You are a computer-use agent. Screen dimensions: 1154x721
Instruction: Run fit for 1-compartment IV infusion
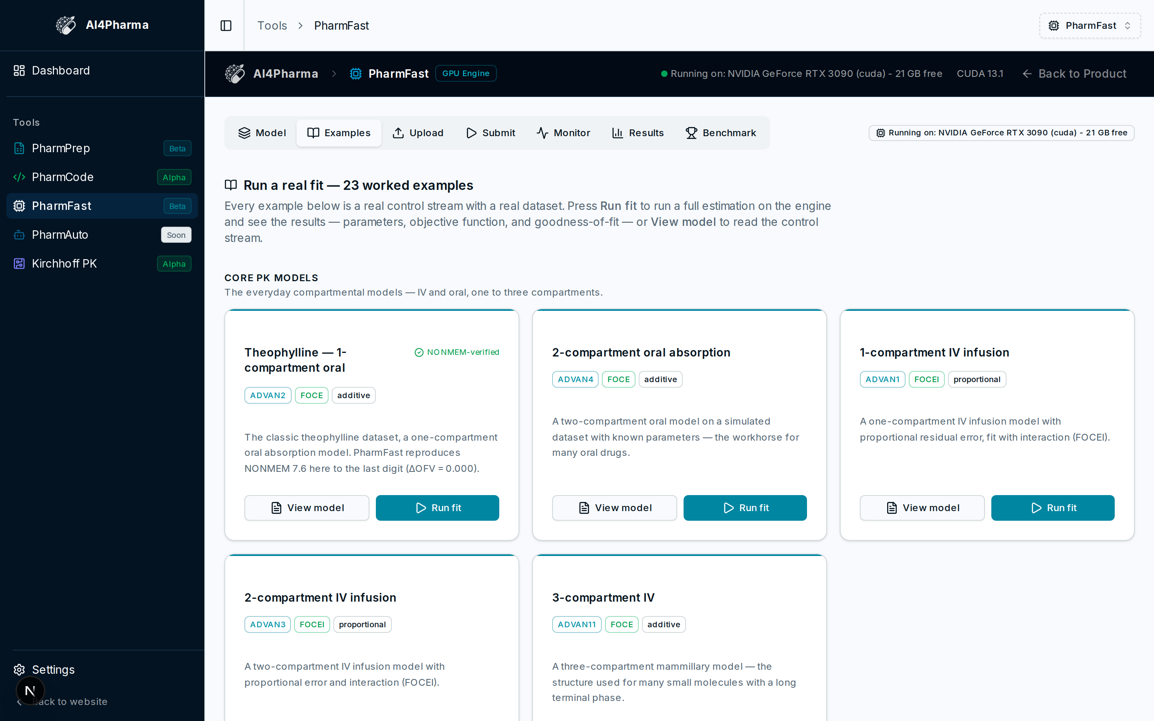tap(1053, 508)
